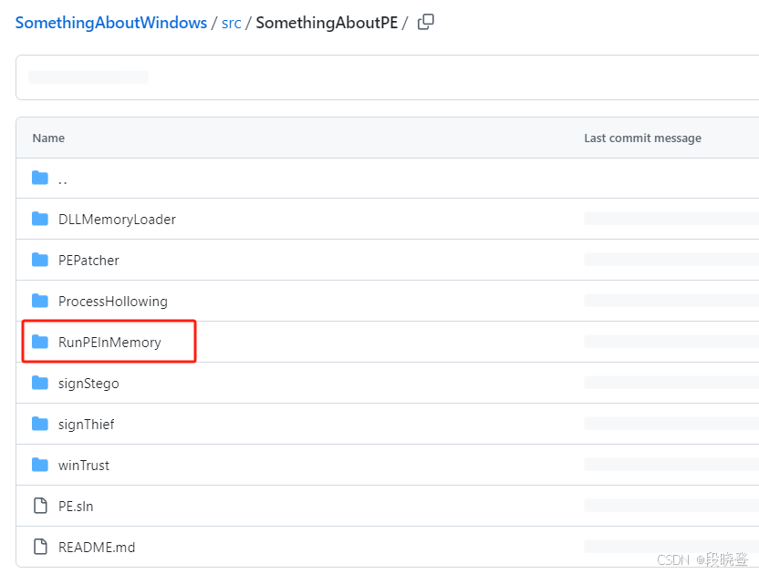Click the Name column header
The width and height of the screenshot is (759, 574).
pyautogui.click(x=48, y=138)
